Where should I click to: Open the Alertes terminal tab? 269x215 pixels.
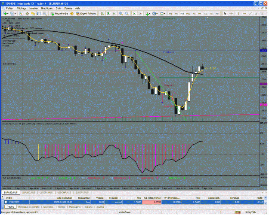click(62, 207)
